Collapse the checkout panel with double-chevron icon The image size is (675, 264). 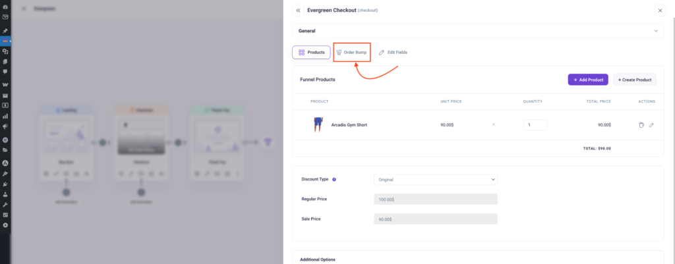pyautogui.click(x=298, y=11)
